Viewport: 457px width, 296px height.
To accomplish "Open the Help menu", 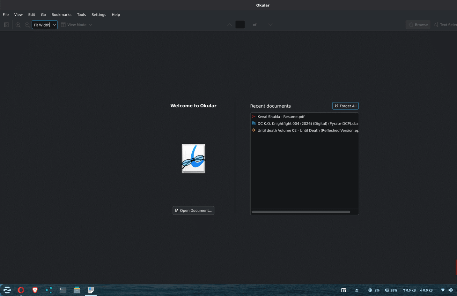I will tap(116, 15).
